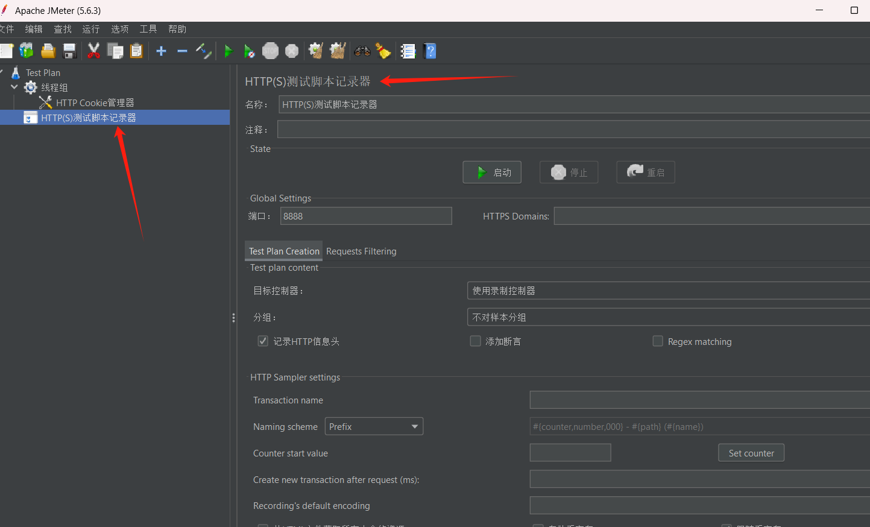Viewport: 870px width, 527px height.
Task: Maximize the JMeter window
Action: 854,10
